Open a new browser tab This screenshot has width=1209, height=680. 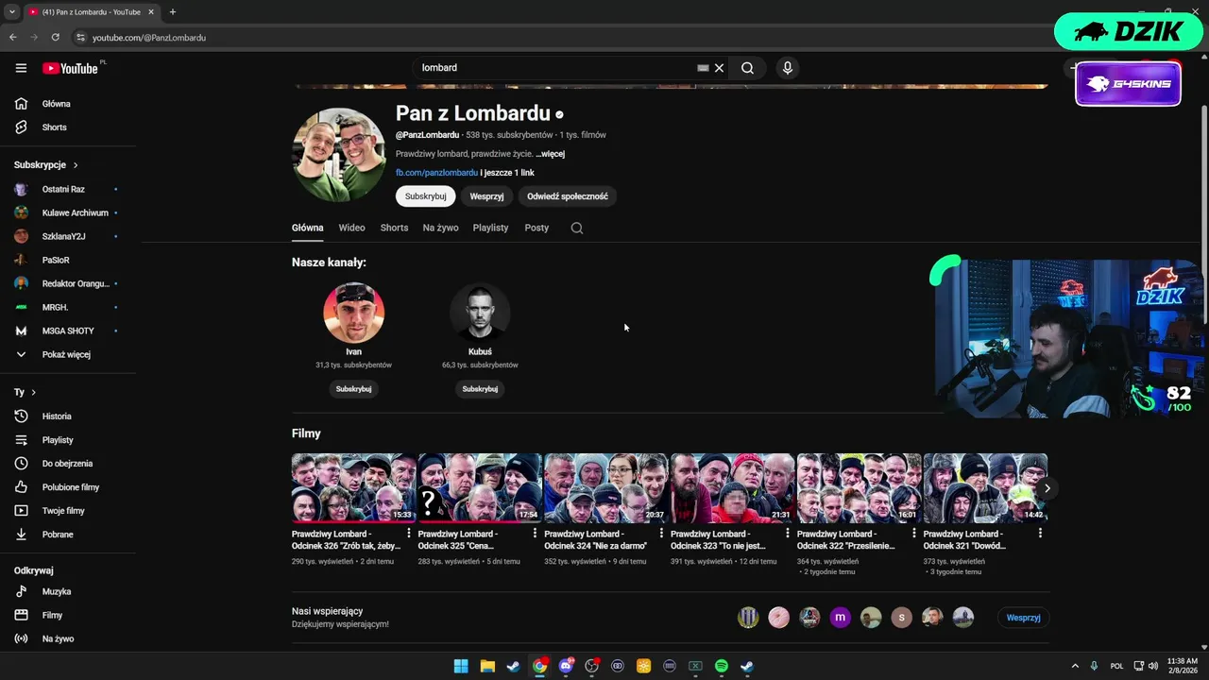tap(172, 12)
